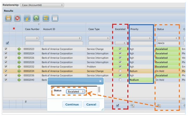Click the red square icon in grid header
The image size is (188, 117).
point(14,29)
